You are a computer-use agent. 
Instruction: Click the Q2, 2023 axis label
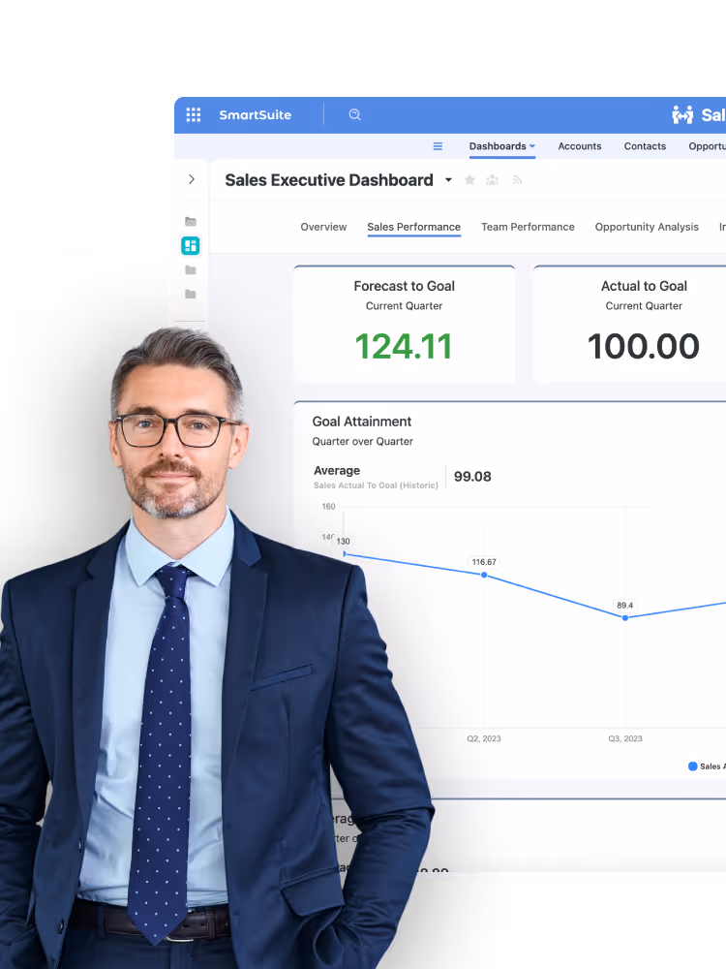(484, 738)
